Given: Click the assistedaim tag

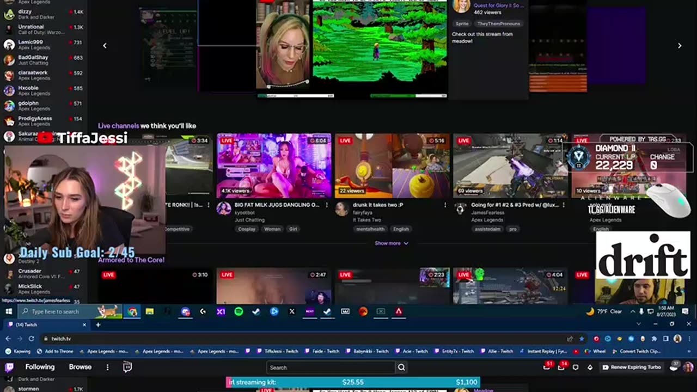Looking at the screenshot, I should click(x=487, y=229).
